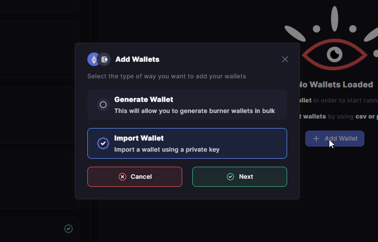Click the No Wallets Loaded heading
This screenshot has width=378, height=242.
point(335,85)
